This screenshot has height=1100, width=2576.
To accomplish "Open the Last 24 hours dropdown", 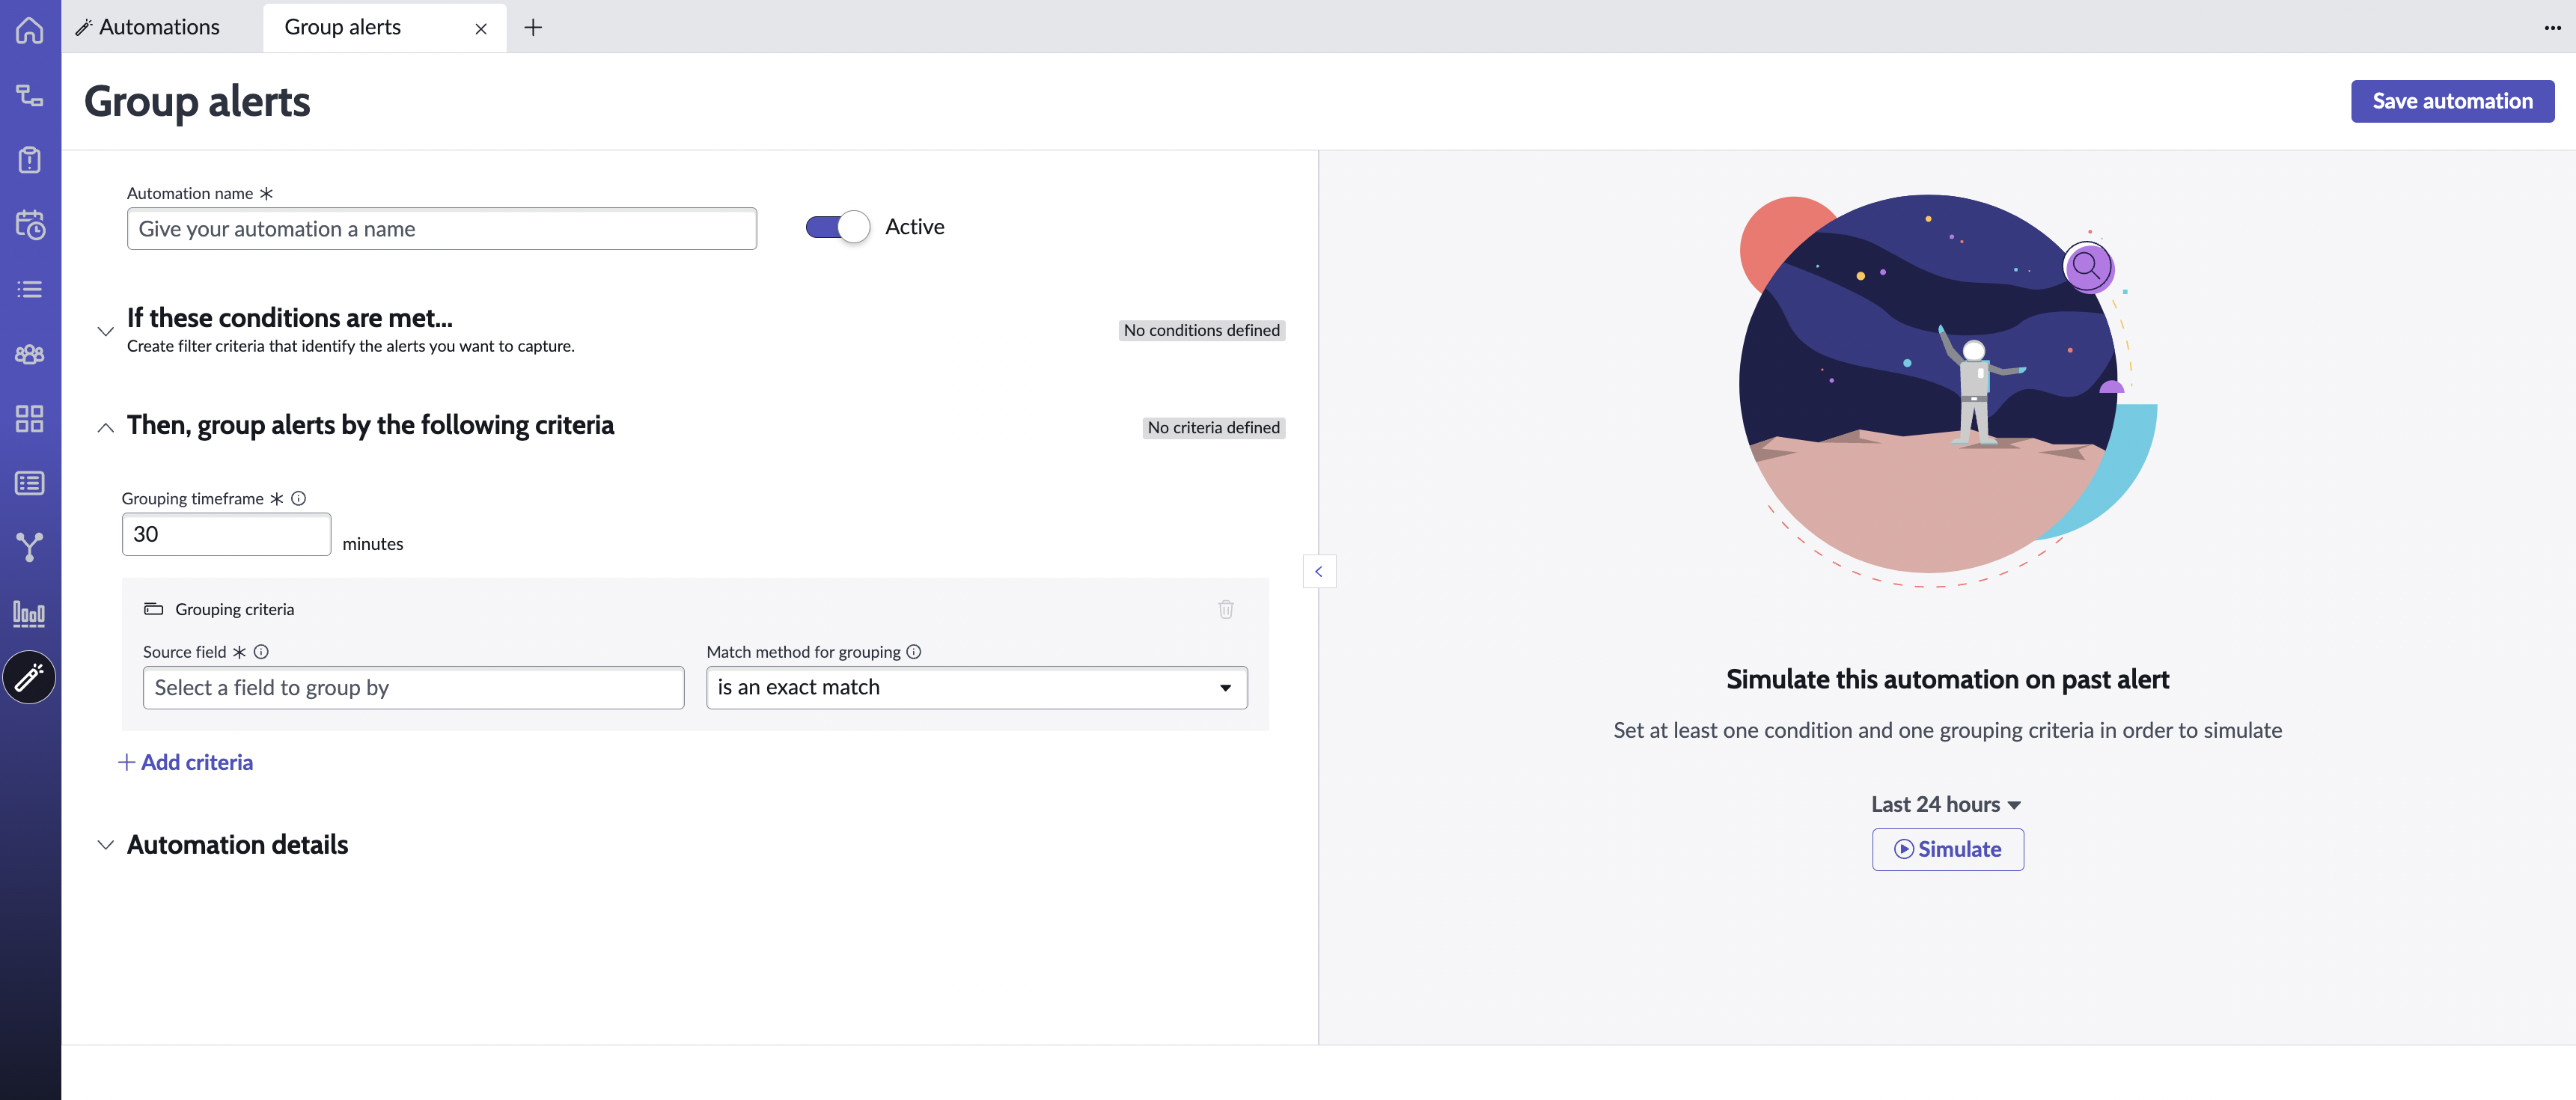I will click(x=1945, y=805).
